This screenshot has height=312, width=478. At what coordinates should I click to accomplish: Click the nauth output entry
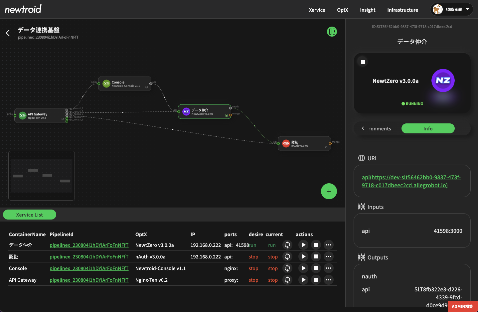tap(369, 276)
